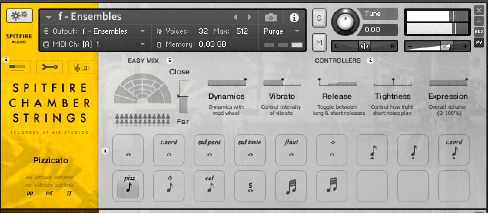
Task: Select the mf dynamic layer
Action: 49,193
